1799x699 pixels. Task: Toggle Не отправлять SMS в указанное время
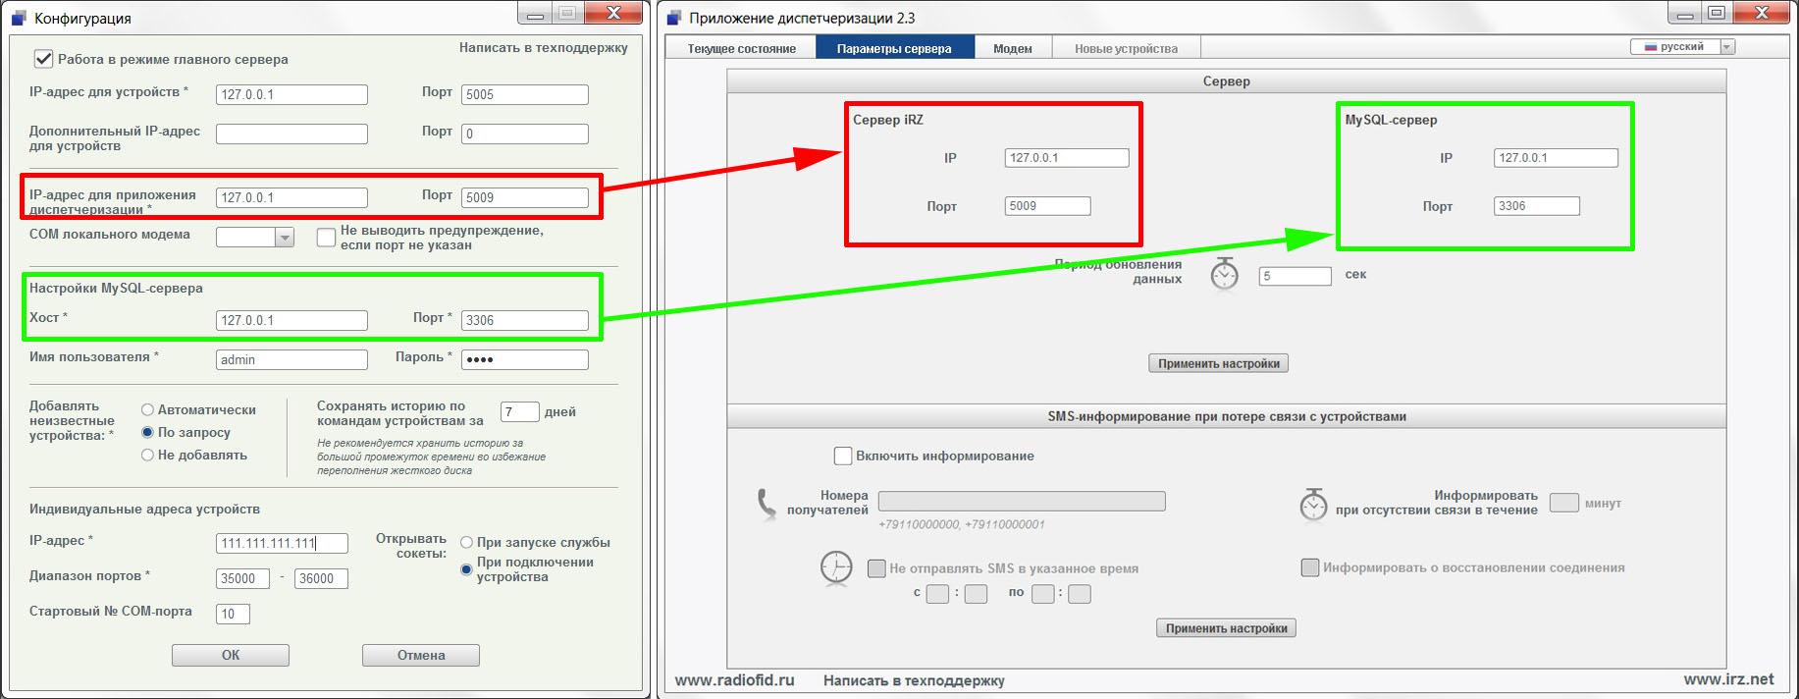pyautogui.click(x=876, y=567)
